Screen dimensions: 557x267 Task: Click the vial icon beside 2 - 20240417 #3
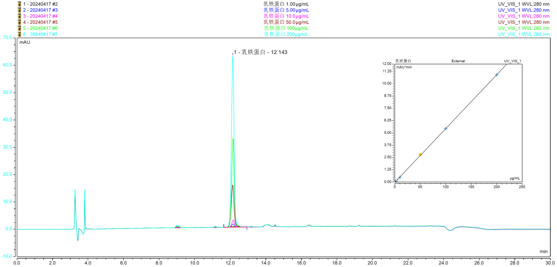click(19, 10)
